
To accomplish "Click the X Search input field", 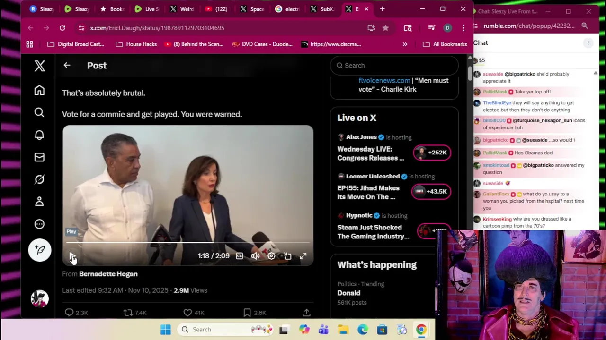I will [394, 66].
